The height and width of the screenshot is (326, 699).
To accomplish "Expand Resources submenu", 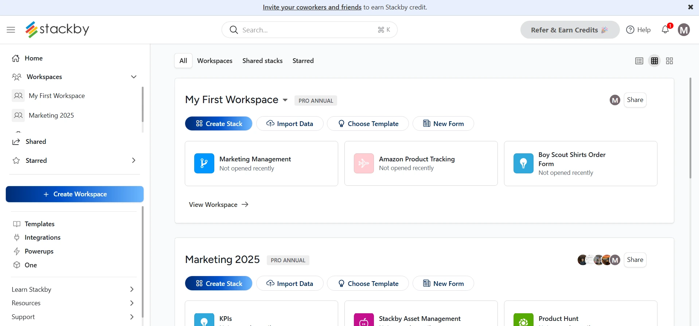I will (x=132, y=303).
